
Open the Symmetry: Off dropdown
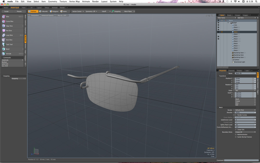(x=91, y=11)
